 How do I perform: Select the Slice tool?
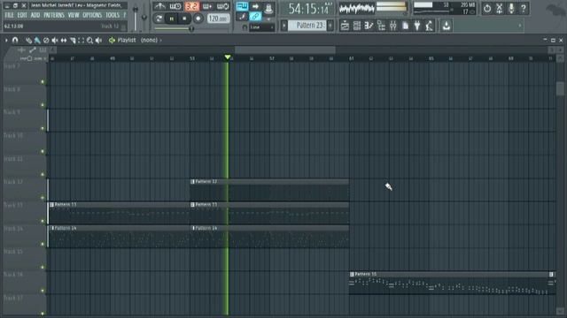[73, 41]
